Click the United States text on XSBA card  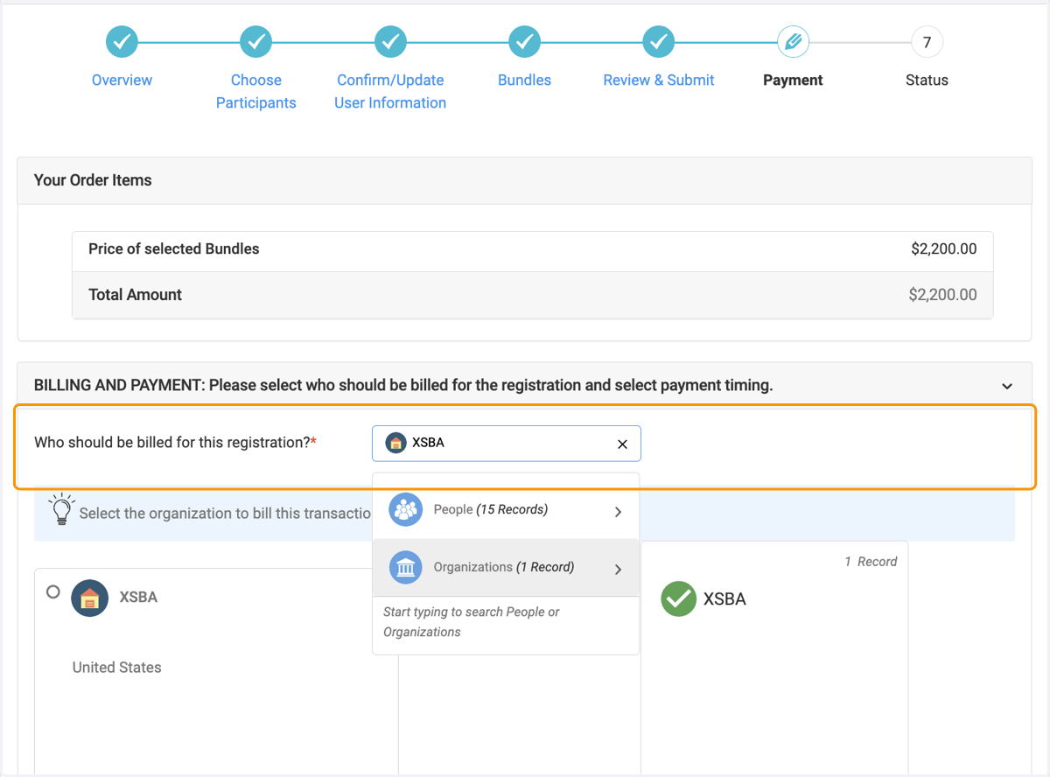[x=117, y=667]
